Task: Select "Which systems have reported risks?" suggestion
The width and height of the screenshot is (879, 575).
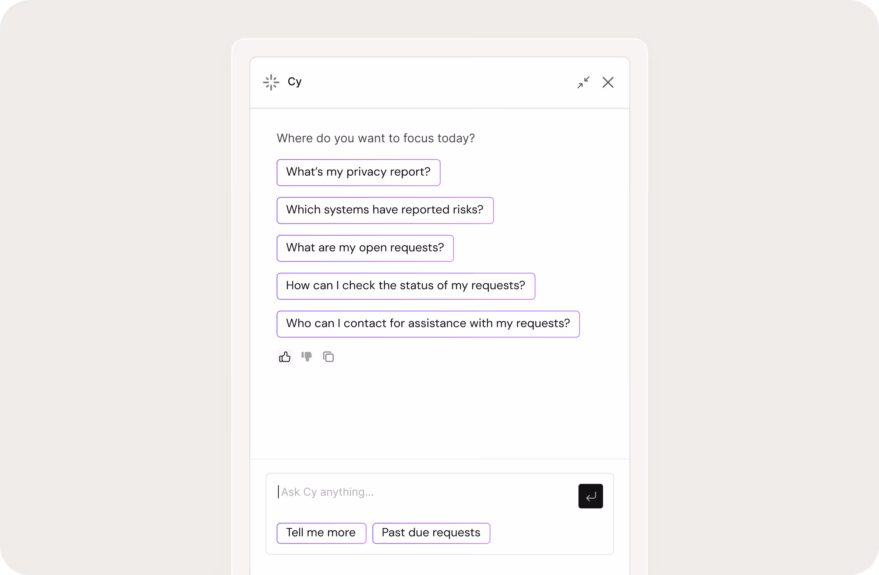Action: coord(385,210)
